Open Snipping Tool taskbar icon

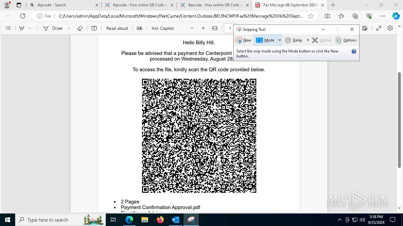click(x=191, y=220)
